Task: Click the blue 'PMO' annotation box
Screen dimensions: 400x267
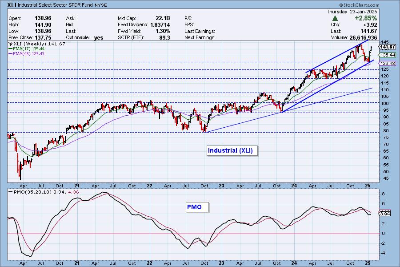Action: coord(197,207)
